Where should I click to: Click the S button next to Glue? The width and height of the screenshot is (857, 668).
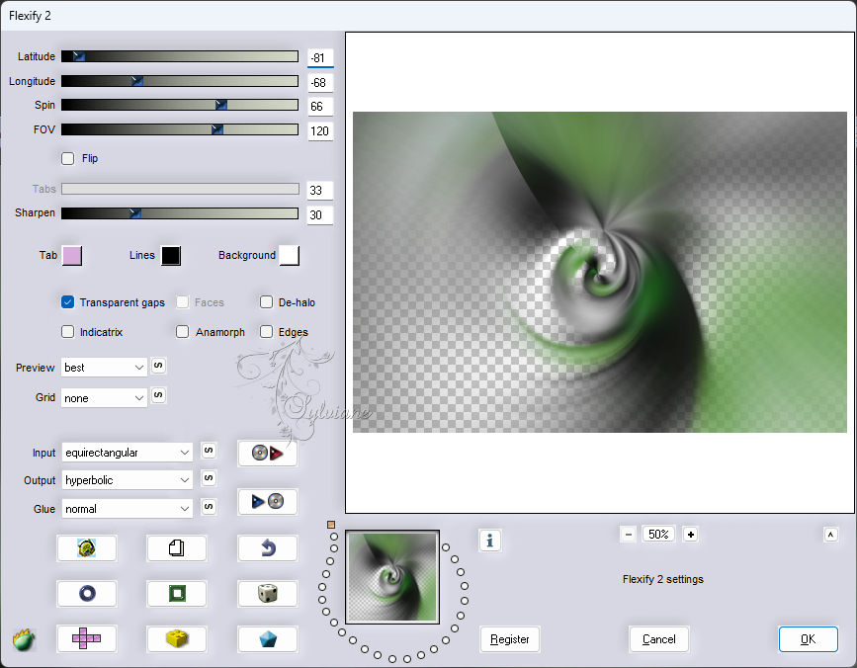pos(209,506)
